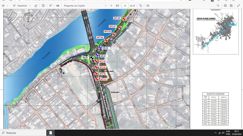
Task: Open the network icon in system tray
Action: 219,133
